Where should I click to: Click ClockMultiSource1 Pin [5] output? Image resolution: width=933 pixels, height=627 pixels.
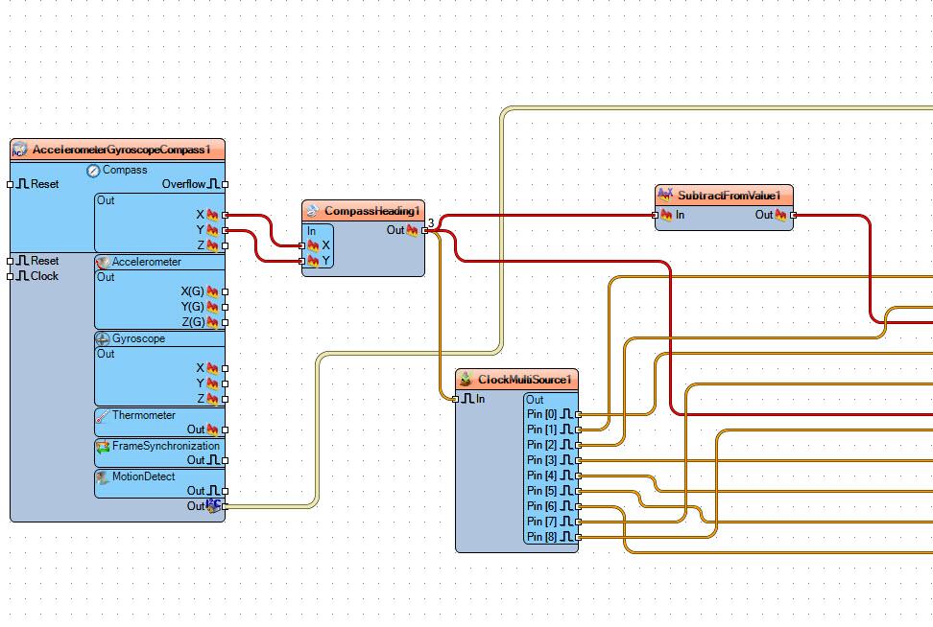point(578,492)
